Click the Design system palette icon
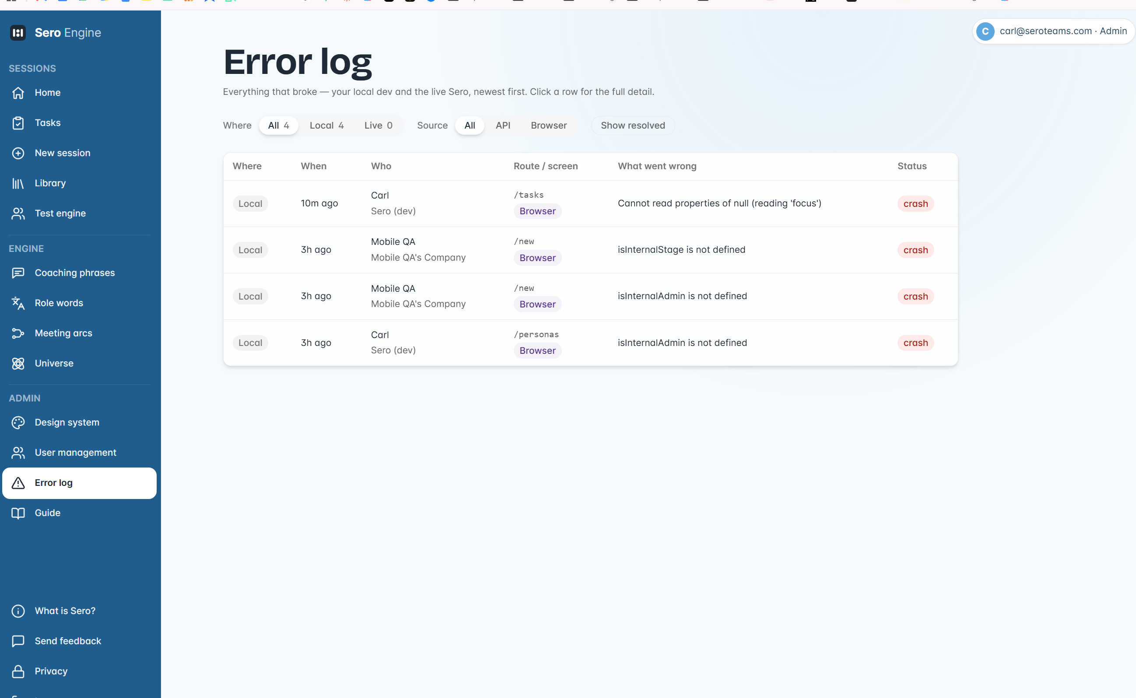This screenshot has width=1136, height=698. tap(18, 422)
